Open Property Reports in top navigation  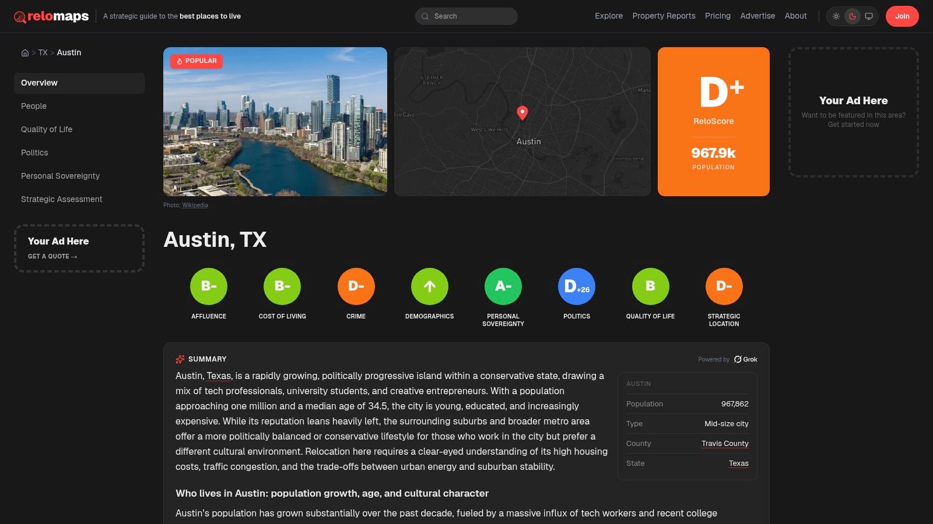pyautogui.click(x=664, y=16)
